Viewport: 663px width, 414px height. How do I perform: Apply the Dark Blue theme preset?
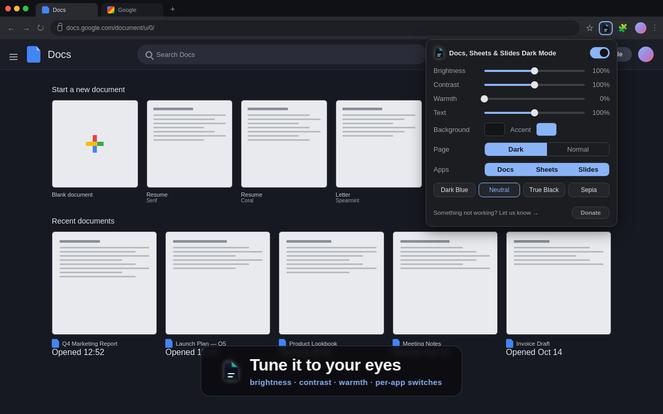454,190
